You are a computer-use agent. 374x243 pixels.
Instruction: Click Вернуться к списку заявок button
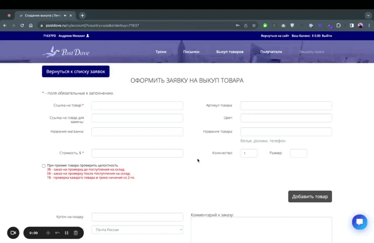pyautogui.click(x=76, y=72)
